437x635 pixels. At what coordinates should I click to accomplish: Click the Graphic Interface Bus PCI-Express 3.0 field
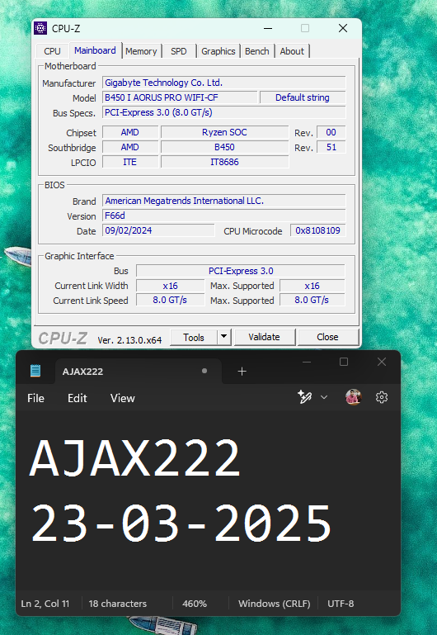241,271
